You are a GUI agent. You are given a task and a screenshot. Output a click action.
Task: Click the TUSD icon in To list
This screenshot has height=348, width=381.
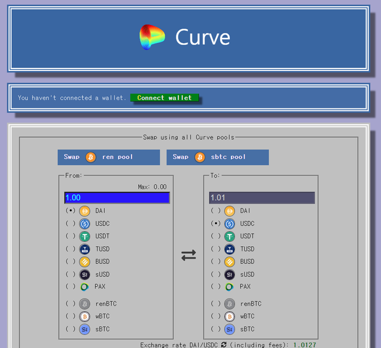pyautogui.click(x=230, y=249)
